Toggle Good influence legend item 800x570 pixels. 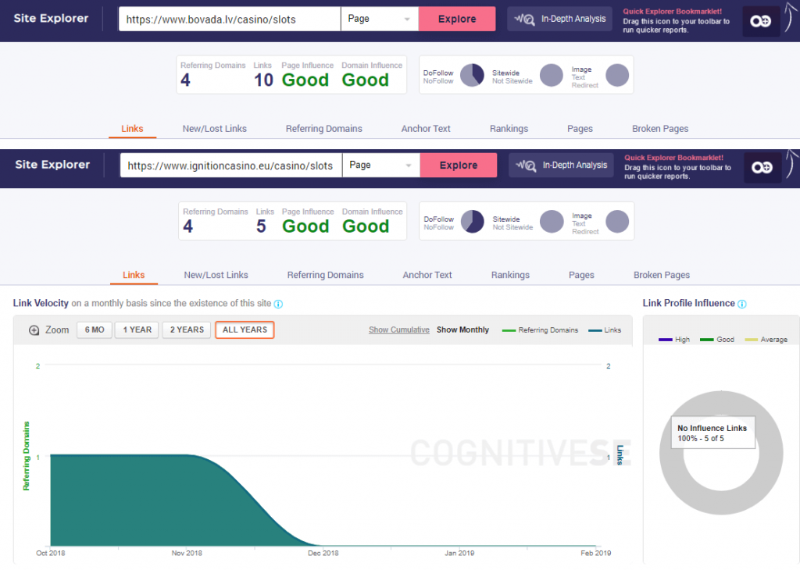[x=717, y=340]
